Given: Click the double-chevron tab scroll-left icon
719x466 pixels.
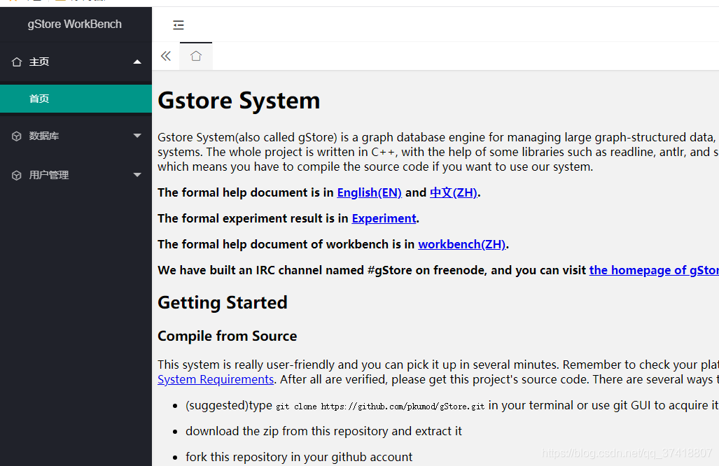Looking at the screenshot, I should pyautogui.click(x=165, y=56).
